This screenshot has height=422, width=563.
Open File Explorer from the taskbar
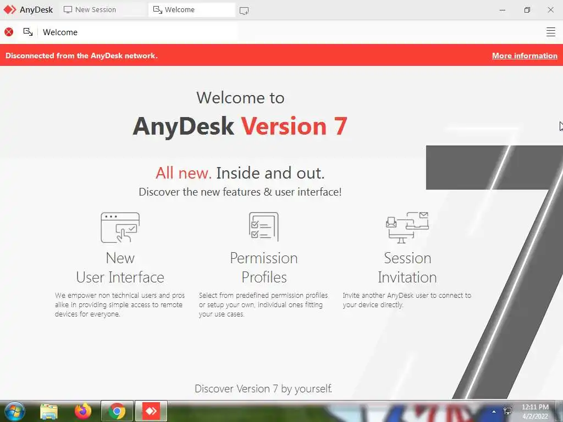coord(49,412)
